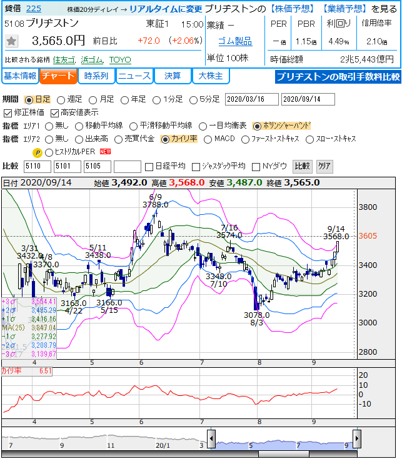402x459 pixels.
Task: Select the 1分足 period radio button
Action: click(156, 100)
